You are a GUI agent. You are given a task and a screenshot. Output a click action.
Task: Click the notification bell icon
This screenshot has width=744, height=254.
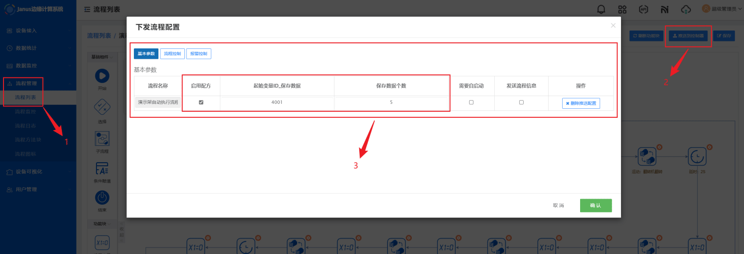click(x=601, y=9)
